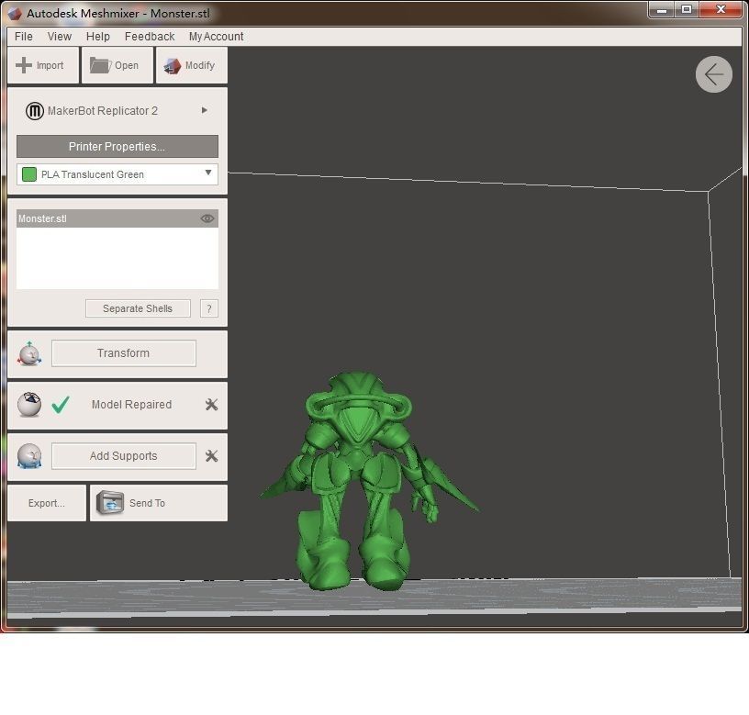Close the Meshmixer window
Viewport: 749px width, 715px height.
(721, 9)
